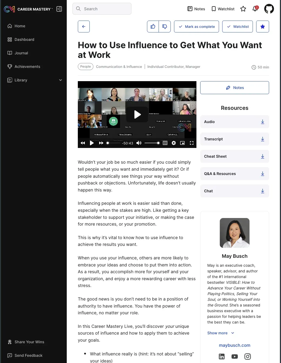Click the thumbs down icon
Screen dimensions: 281x363
coord(165,27)
